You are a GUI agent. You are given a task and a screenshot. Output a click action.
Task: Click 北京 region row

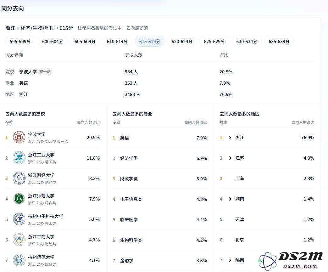267,240
